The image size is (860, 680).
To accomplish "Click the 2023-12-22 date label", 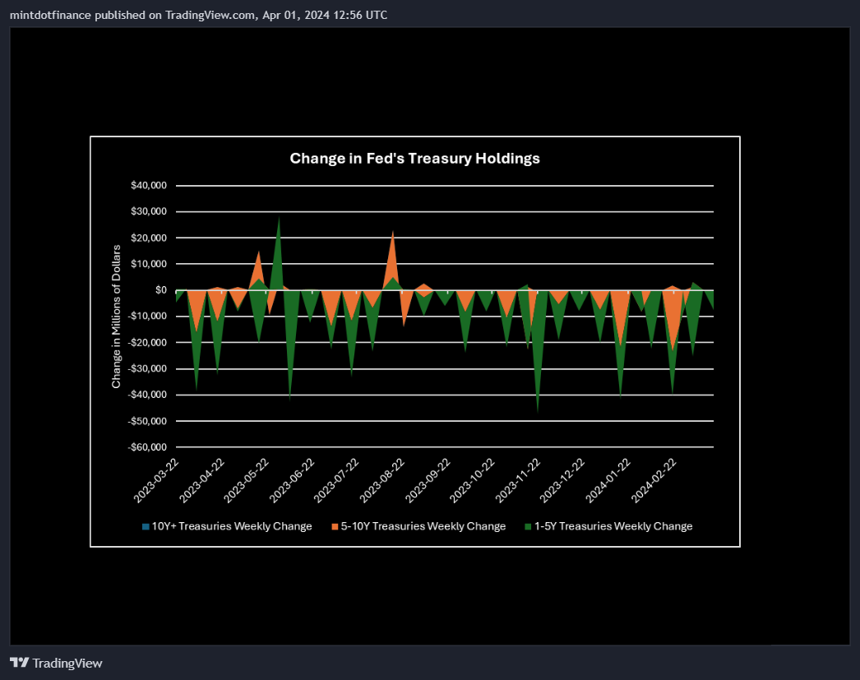I will tap(562, 480).
